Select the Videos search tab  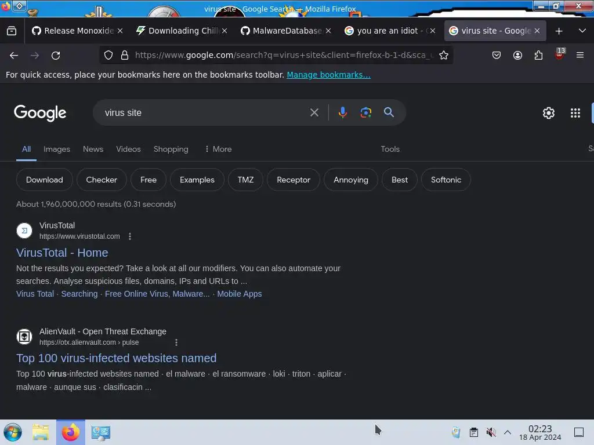(128, 149)
